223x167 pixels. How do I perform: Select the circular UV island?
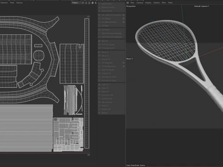coord(39,55)
